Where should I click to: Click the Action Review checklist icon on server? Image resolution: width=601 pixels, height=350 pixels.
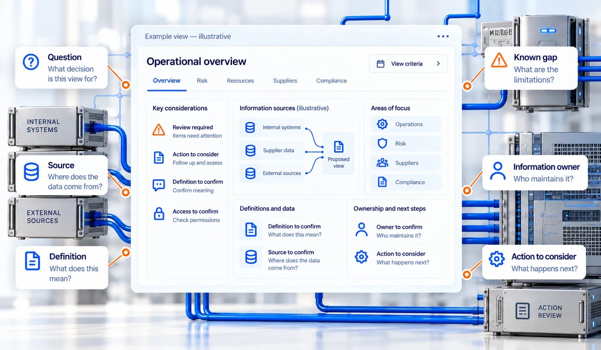pyautogui.click(x=522, y=311)
